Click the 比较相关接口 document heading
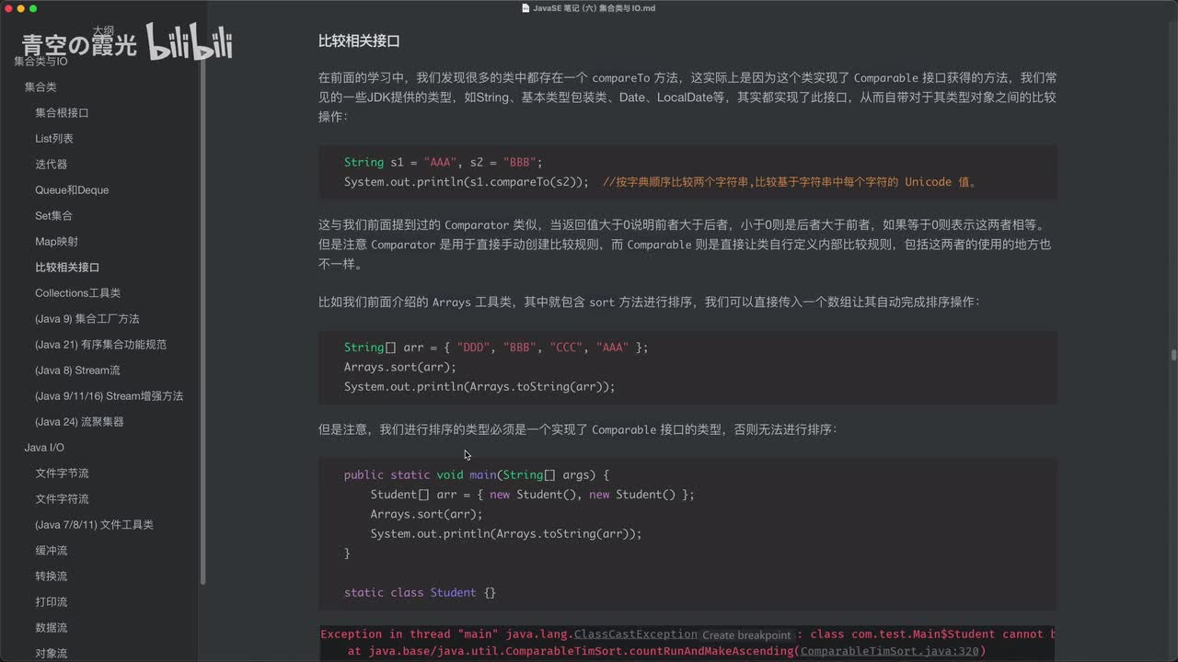Viewport: 1178px width, 662px height. pos(359,41)
